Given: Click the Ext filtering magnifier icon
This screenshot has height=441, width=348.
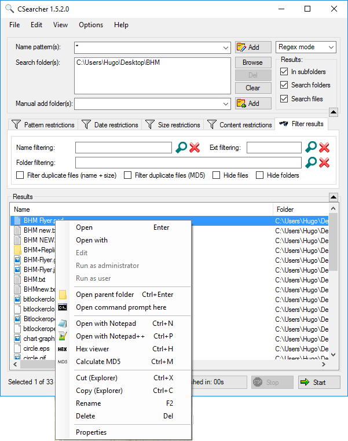Looking at the screenshot, I should 311,147.
